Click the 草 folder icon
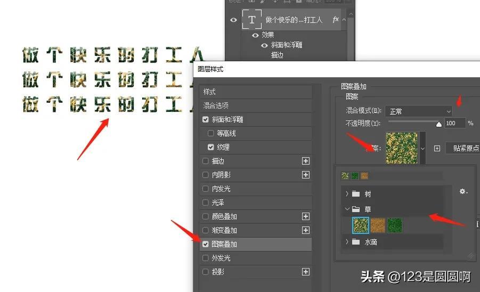 point(355,209)
